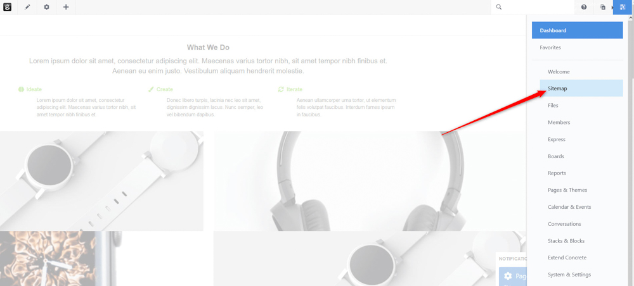Click the notification gear icon

(x=507, y=277)
